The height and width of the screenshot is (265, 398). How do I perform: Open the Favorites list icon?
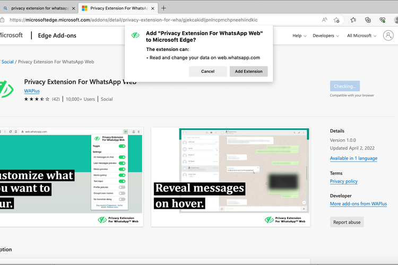pyautogui.click(x=353, y=20)
